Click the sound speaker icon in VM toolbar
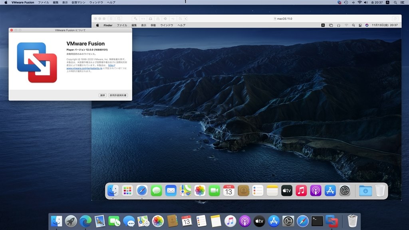The image size is (409, 230). pos(165,18)
